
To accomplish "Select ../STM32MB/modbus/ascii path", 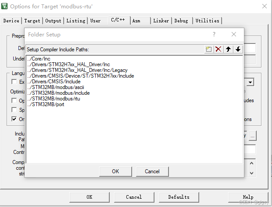I will [x=56, y=87].
